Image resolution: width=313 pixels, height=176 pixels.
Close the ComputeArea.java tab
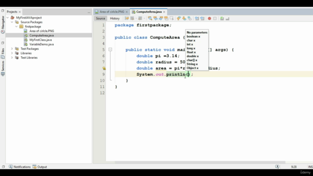click(x=164, y=12)
